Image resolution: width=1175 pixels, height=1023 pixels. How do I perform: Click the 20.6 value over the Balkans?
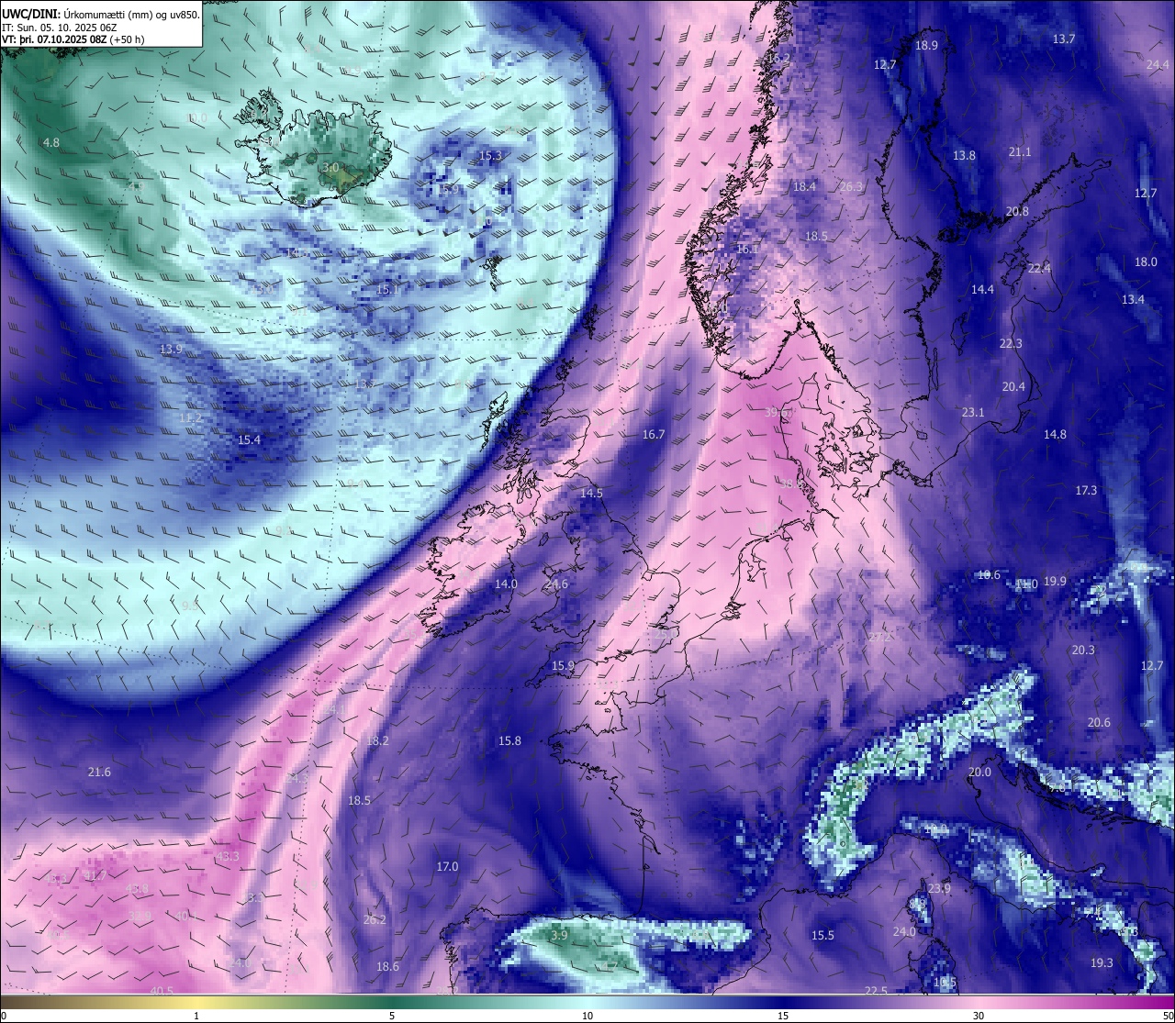[1099, 723]
